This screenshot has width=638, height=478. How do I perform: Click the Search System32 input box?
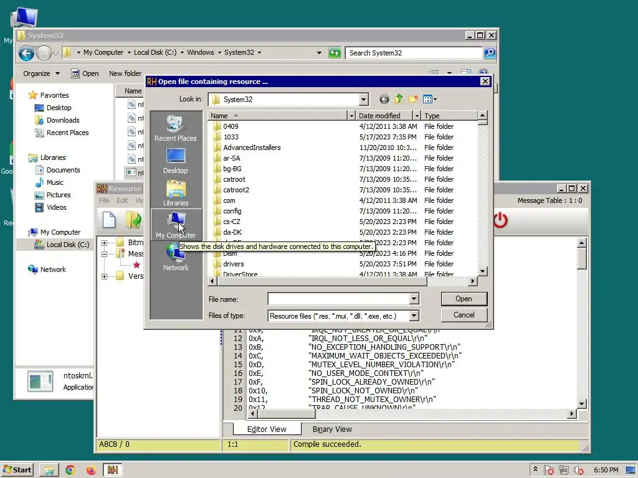[414, 53]
